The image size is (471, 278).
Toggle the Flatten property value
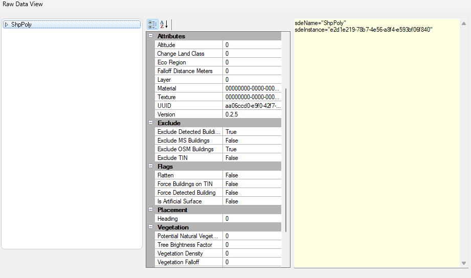coord(252,175)
